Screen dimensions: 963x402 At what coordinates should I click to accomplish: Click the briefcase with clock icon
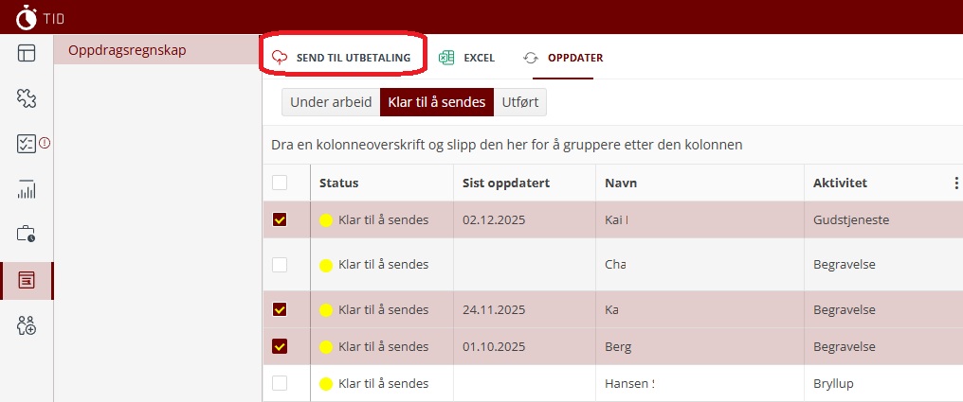(x=27, y=234)
